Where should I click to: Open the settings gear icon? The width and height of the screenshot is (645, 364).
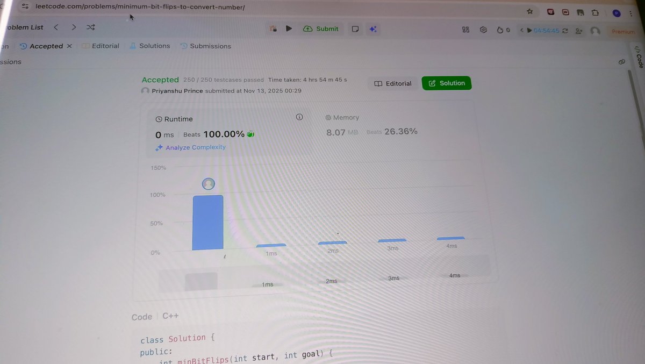tap(483, 30)
